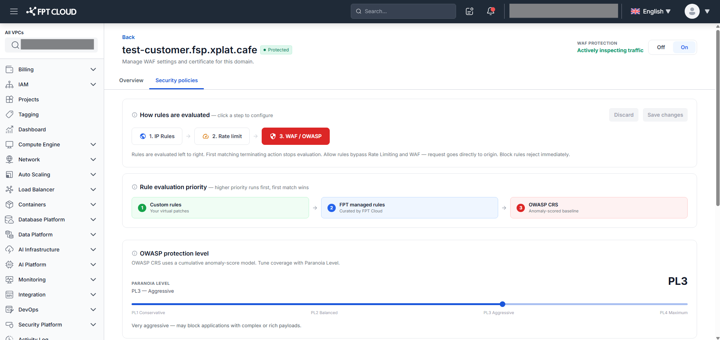Viewport: 720px width, 340px height.
Task: Click the Projects sidebar icon
Action: tap(9, 99)
